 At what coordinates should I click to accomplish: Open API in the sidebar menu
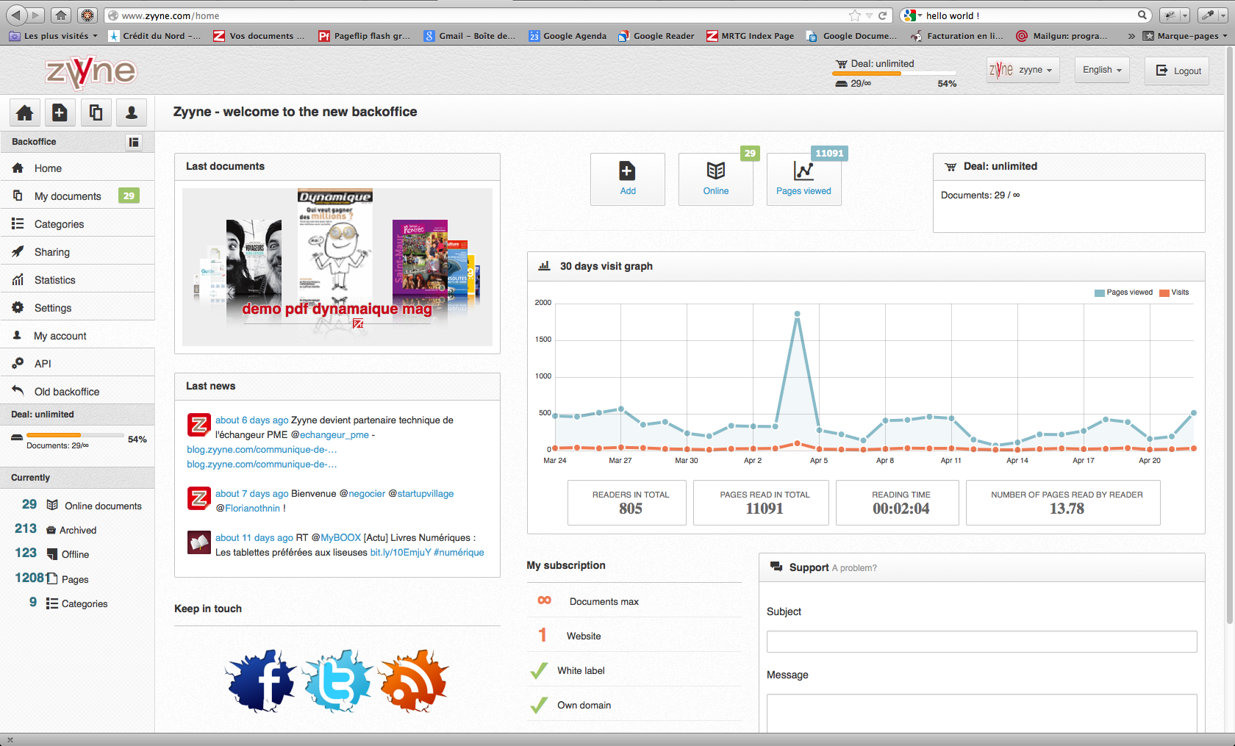pos(77,364)
